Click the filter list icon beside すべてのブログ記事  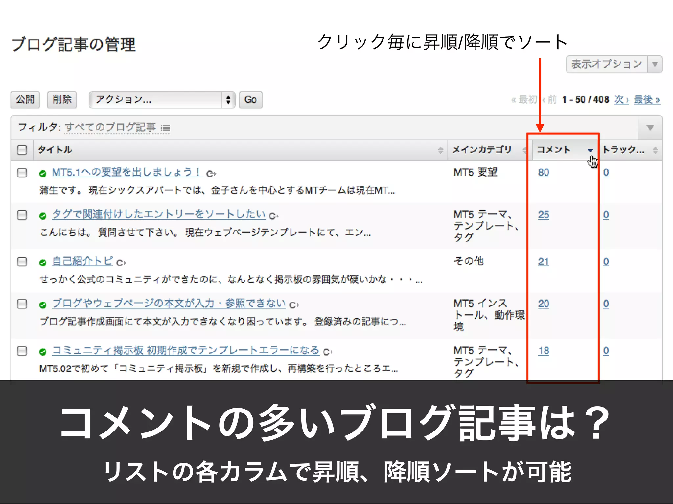click(165, 128)
